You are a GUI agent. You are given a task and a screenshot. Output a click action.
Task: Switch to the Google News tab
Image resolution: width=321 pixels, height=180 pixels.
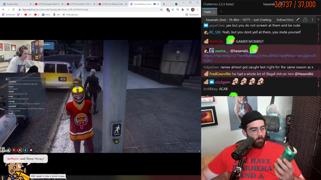click(x=16, y=4)
